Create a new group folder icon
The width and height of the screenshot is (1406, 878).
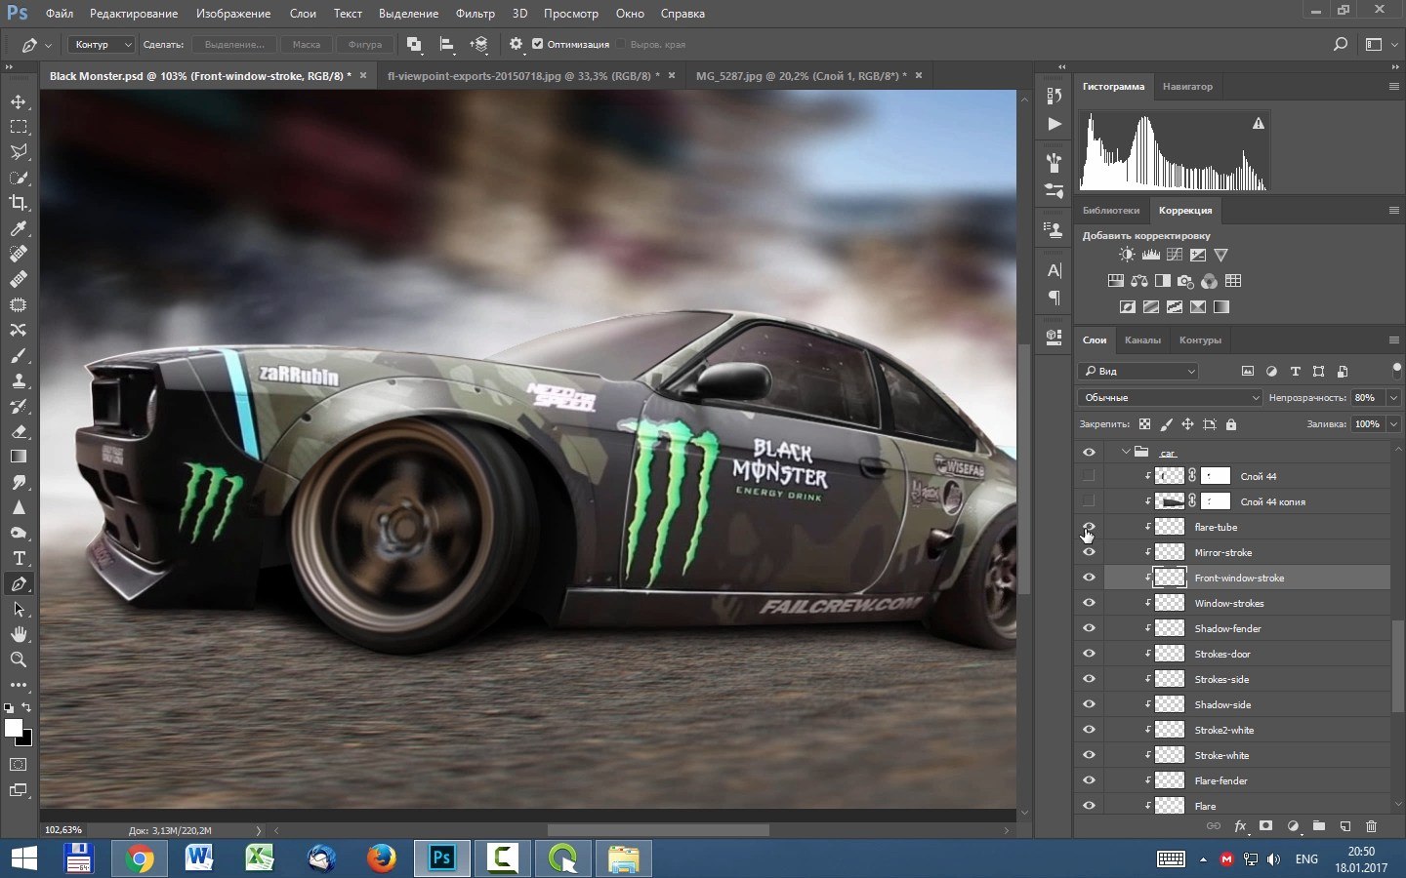click(x=1318, y=826)
